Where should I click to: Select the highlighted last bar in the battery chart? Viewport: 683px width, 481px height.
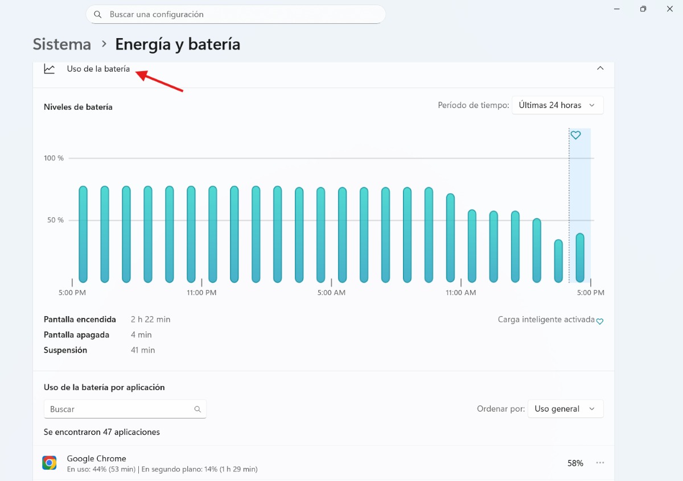(x=579, y=258)
